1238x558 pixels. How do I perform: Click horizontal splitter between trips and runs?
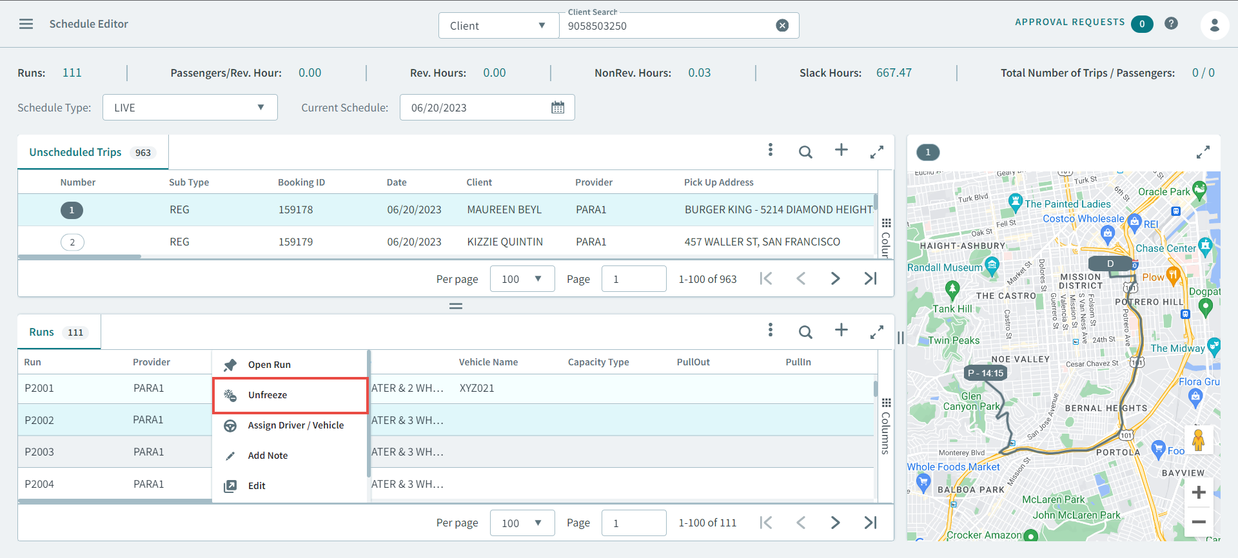point(456,306)
